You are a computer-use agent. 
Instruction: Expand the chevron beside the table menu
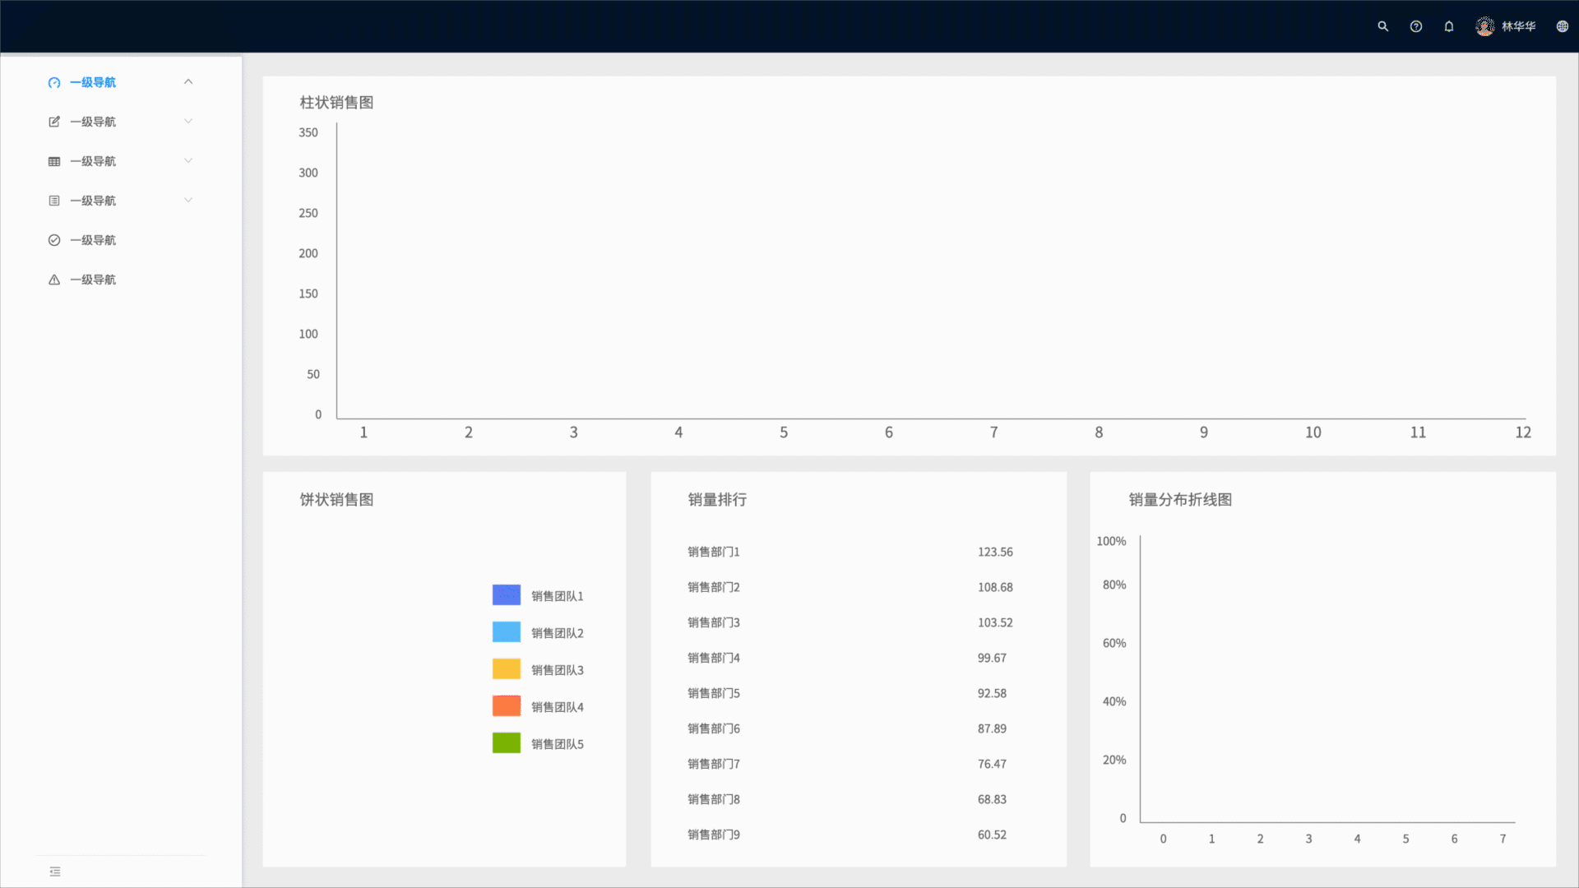point(188,160)
